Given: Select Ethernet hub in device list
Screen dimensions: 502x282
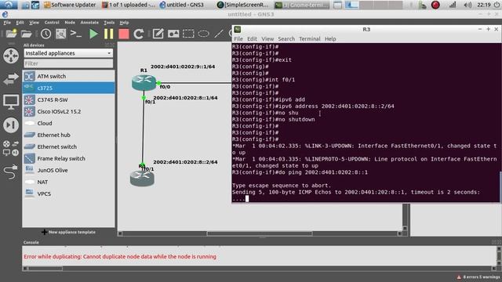Looking at the screenshot, I should click(x=68, y=135).
